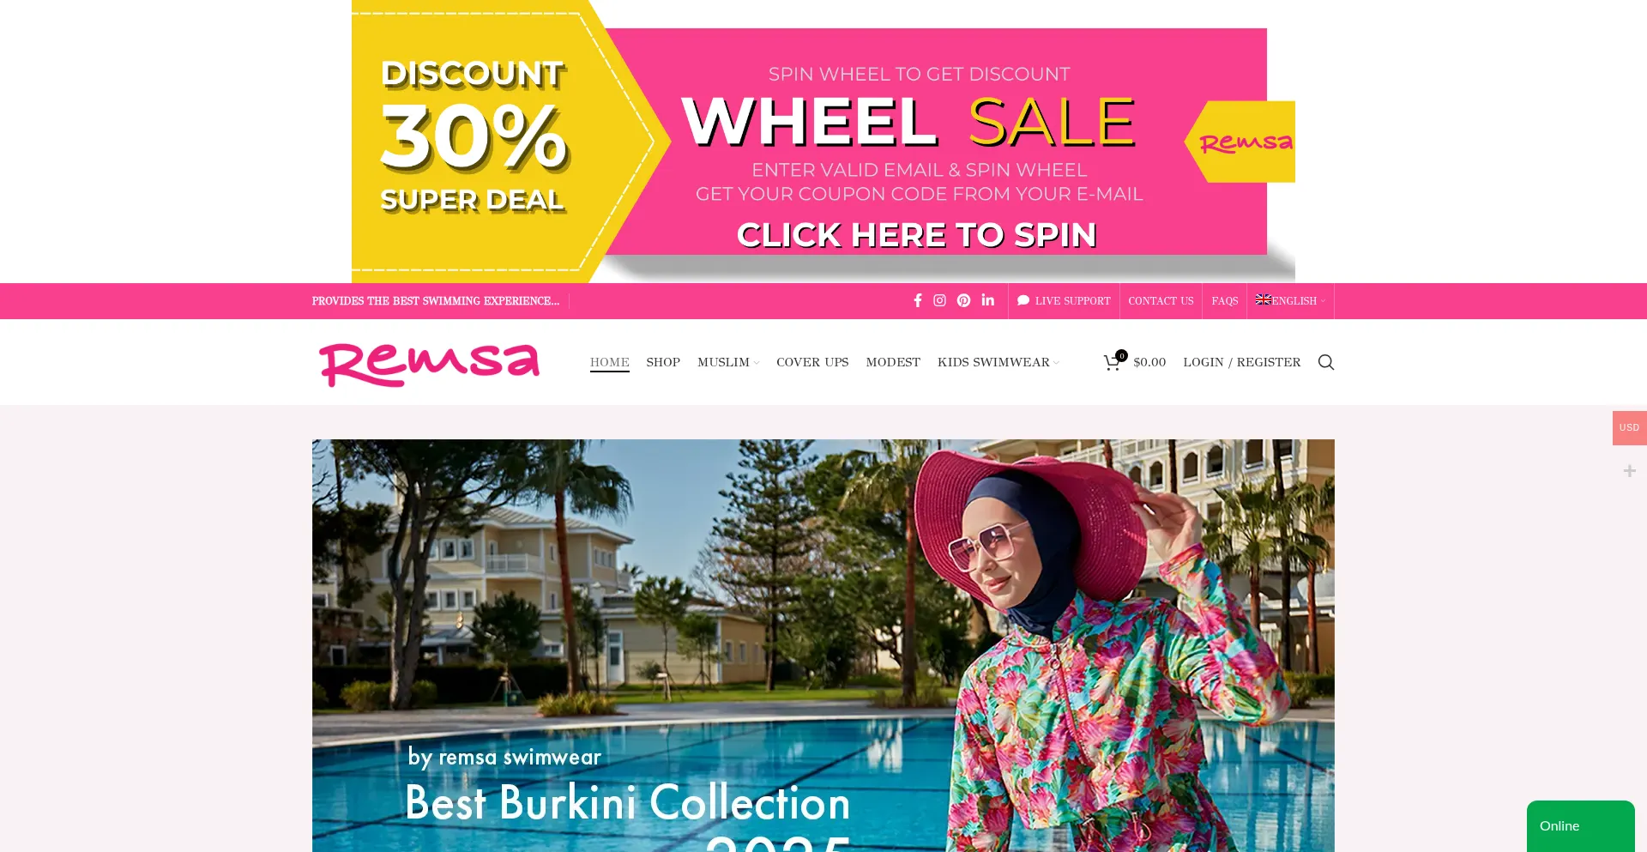Click the Login / Register link
Viewport: 1647px width, 852px height.
point(1242,362)
